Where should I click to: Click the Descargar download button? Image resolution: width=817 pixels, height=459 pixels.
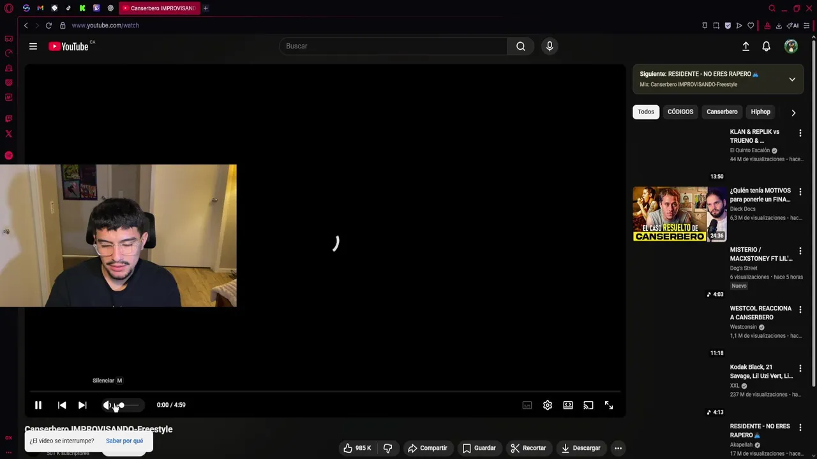click(581, 448)
